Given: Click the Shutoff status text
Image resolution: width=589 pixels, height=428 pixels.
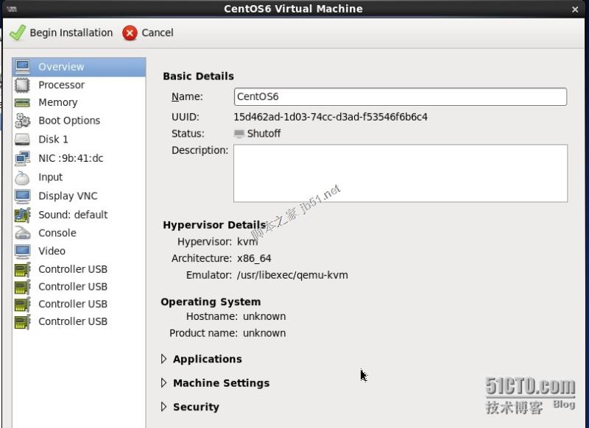Looking at the screenshot, I should tap(264, 134).
